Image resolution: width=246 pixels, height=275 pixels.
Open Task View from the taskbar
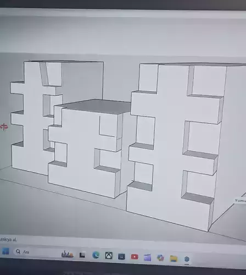coord(82,255)
